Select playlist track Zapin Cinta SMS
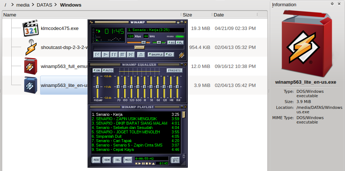Viewport: 345px width, 171px height. tap(136, 145)
